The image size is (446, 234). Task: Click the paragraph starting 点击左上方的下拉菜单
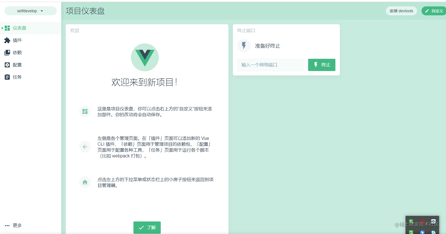tap(155, 182)
